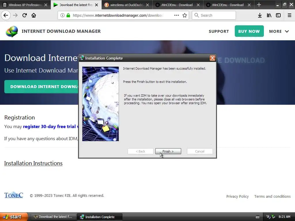Toggle the Firefox sidebar icon
The image size is (295, 221).
click(278, 16)
